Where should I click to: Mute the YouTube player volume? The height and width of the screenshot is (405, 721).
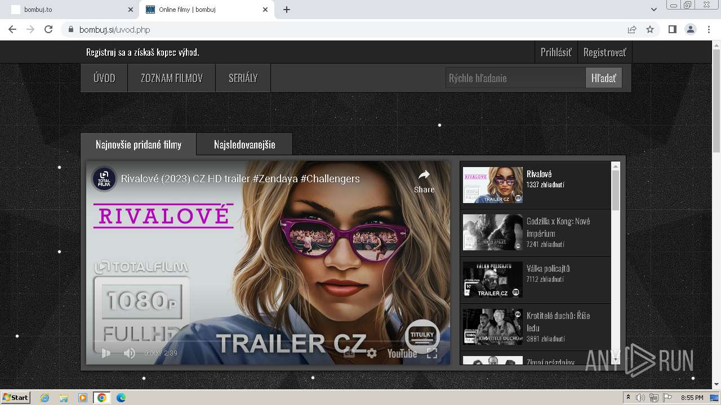click(129, 353)
